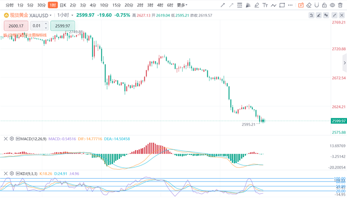347x198 pixels.
Task: Expand the right side panel arrow
Action: point(345,63)
